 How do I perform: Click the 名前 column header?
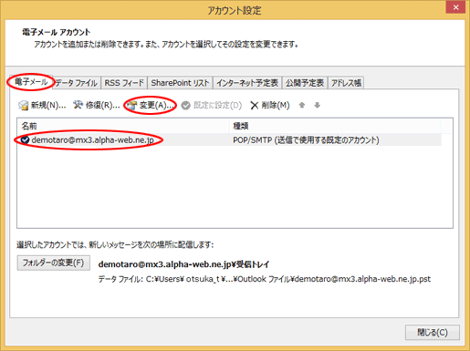[x=122, y=126]
